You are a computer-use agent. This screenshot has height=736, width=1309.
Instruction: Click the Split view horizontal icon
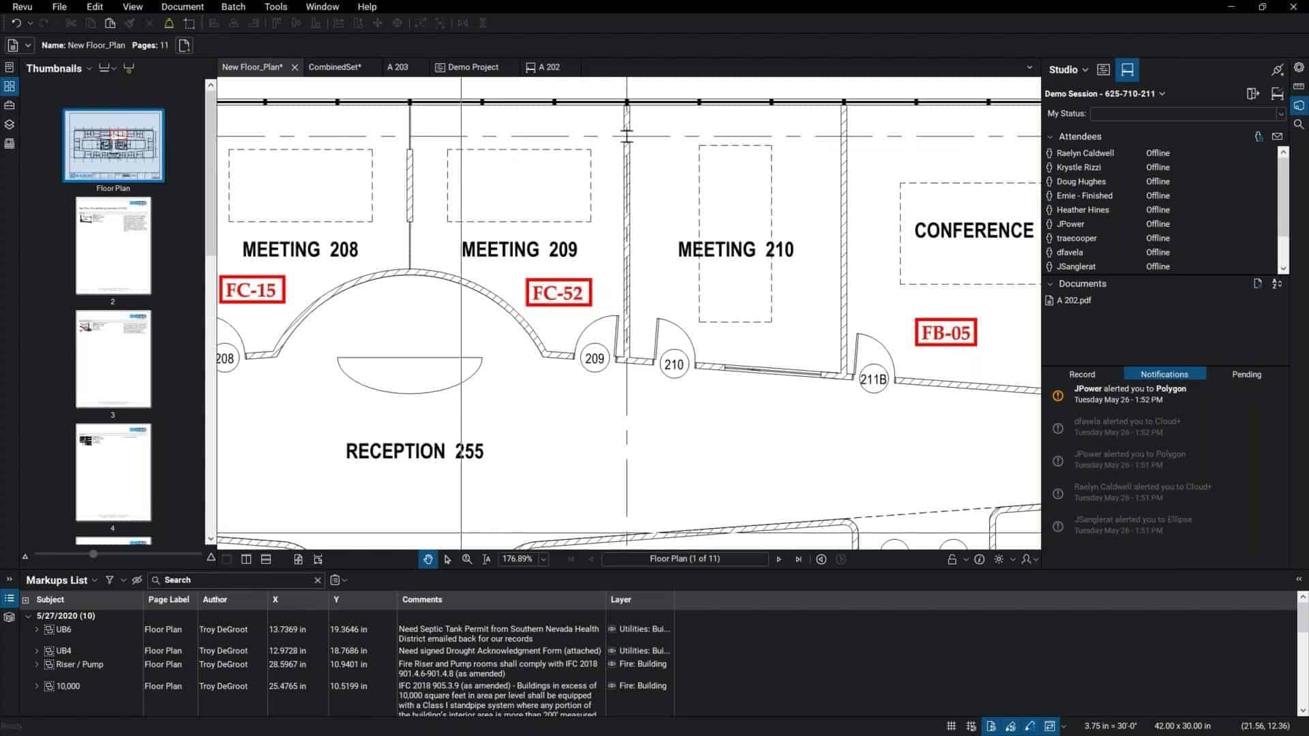[266, 559]
